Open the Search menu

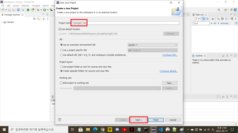click(45, 6)
